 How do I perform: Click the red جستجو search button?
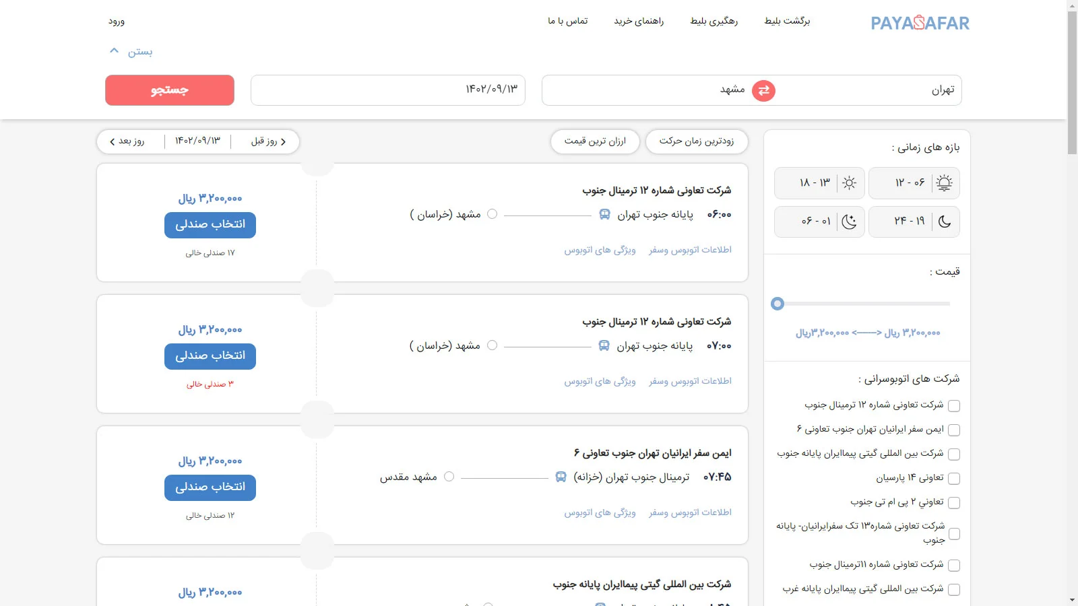170,90
